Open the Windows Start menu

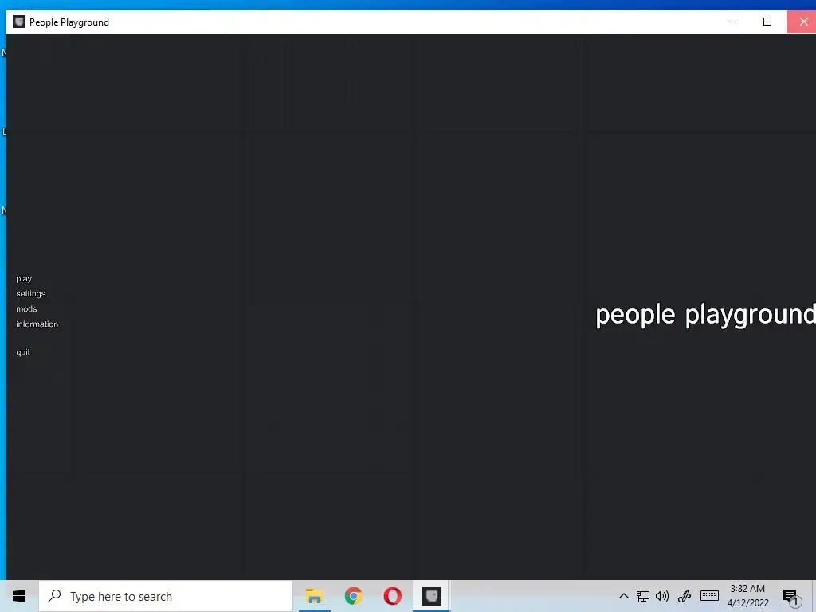(x=19, y=596)
